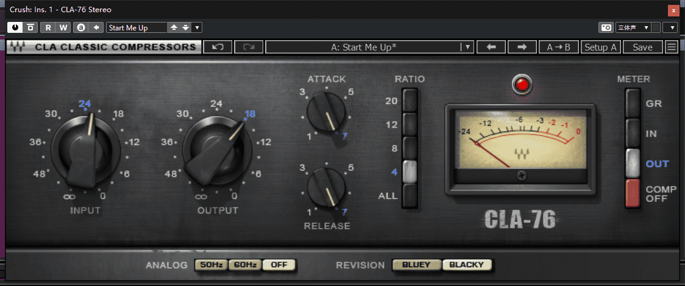Click the blue input value '24'
The image size is (685, 286).
tap(85, 104)
